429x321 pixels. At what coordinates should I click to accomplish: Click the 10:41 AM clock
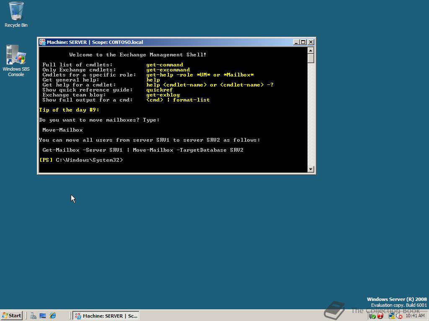(x=415, y=316)
